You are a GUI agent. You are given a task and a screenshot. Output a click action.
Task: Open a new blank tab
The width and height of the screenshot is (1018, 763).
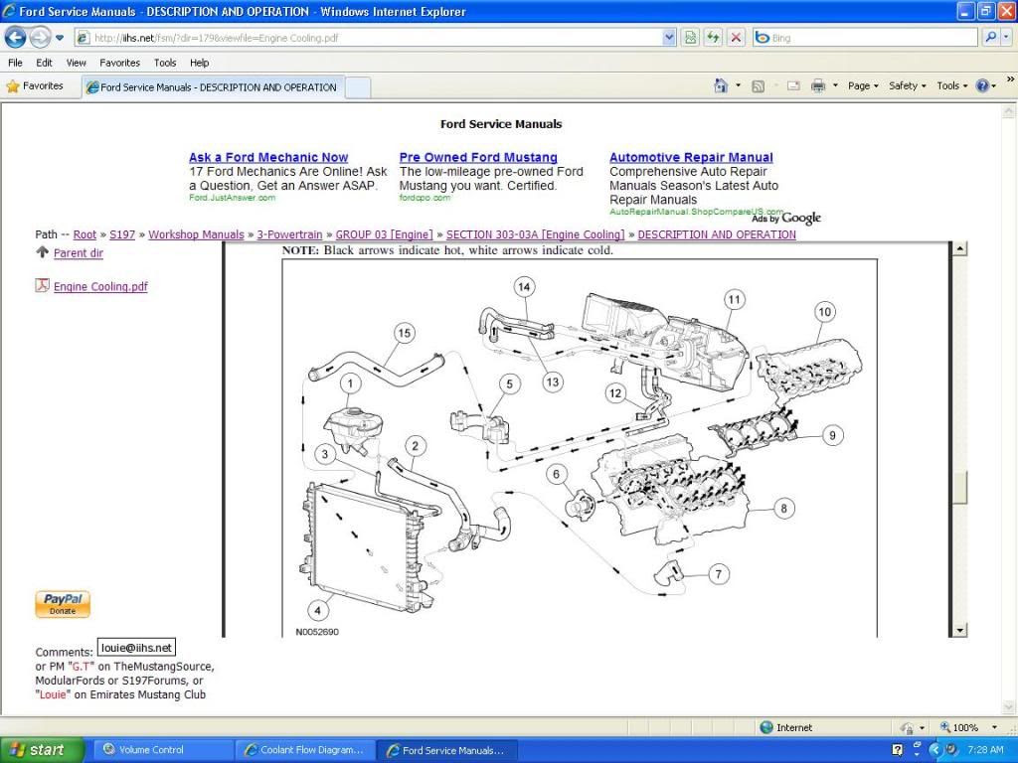click(x=358, y=87)
